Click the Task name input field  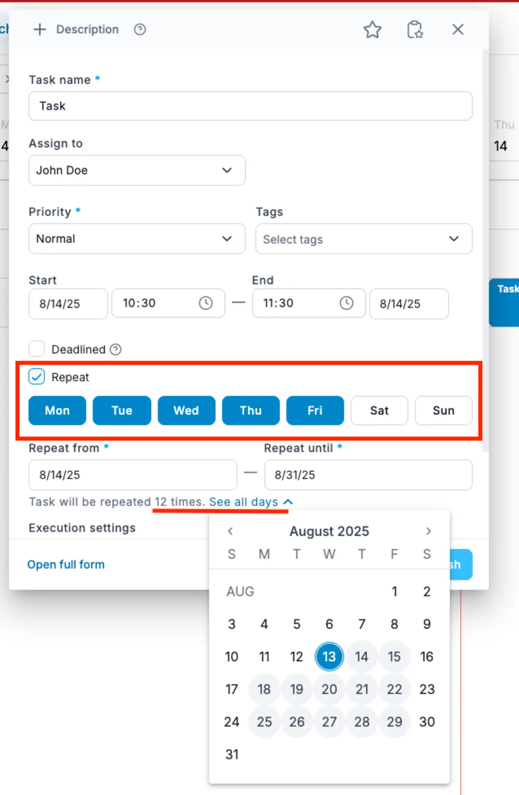click(x=250, y=106)
